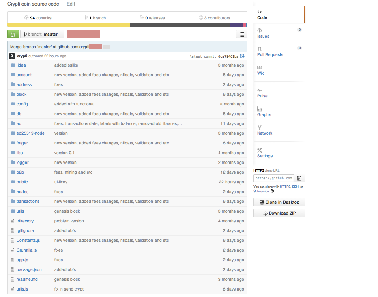View the 3 contributors link
Image resolution: width=378 pixels, height=297 pixels.
(214, 18)
